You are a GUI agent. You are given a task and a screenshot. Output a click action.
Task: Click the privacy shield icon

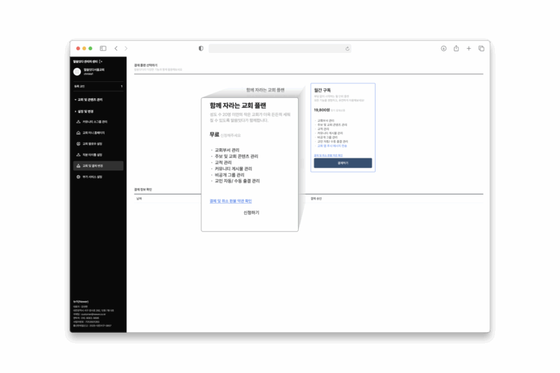(201, 49)
